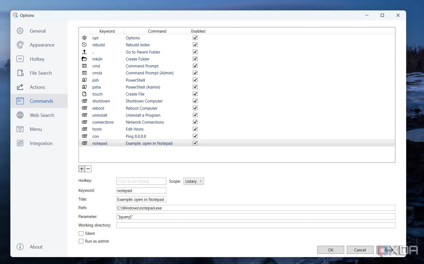Click the folder icon of mkdir row

[84, 59]
